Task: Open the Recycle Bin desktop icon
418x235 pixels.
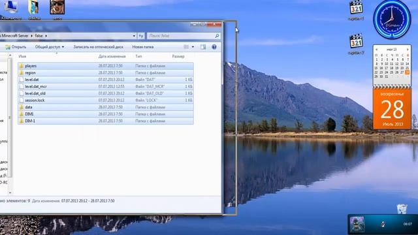Action: tap(402, 209)
